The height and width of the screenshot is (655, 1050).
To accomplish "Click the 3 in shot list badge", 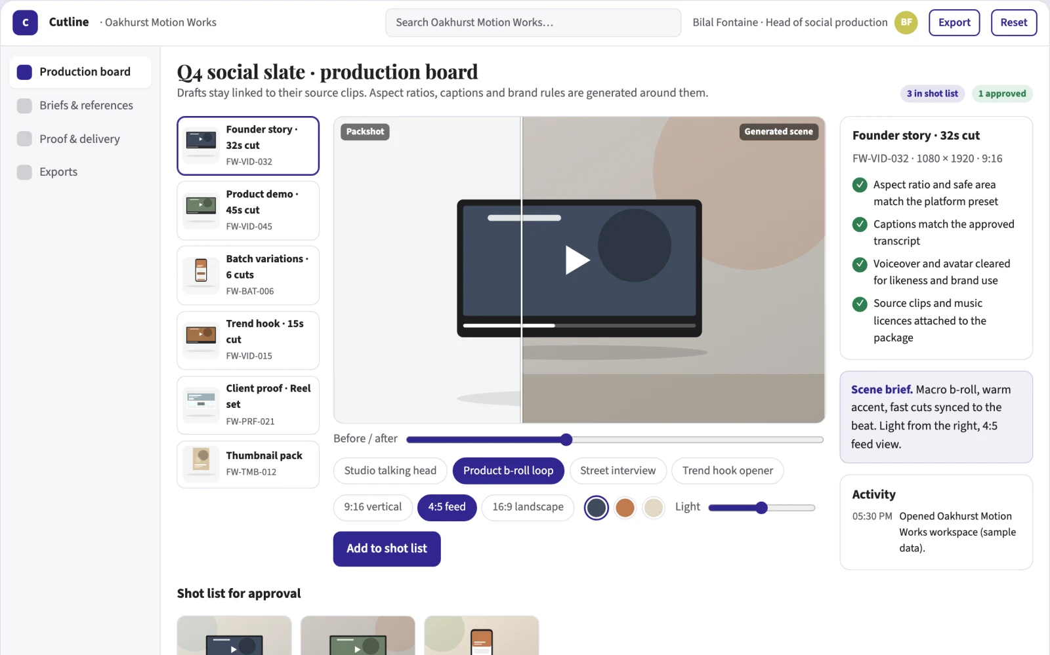I will (933, 94).
